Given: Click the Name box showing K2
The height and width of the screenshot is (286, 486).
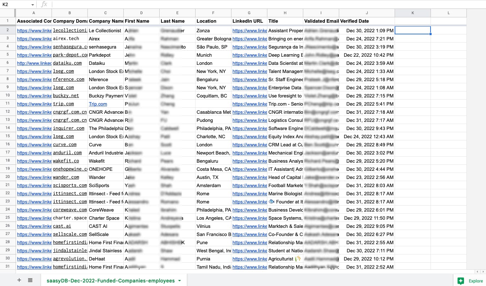Looking at the screenshot, I should pyautogui.click(x=16, y=4).
